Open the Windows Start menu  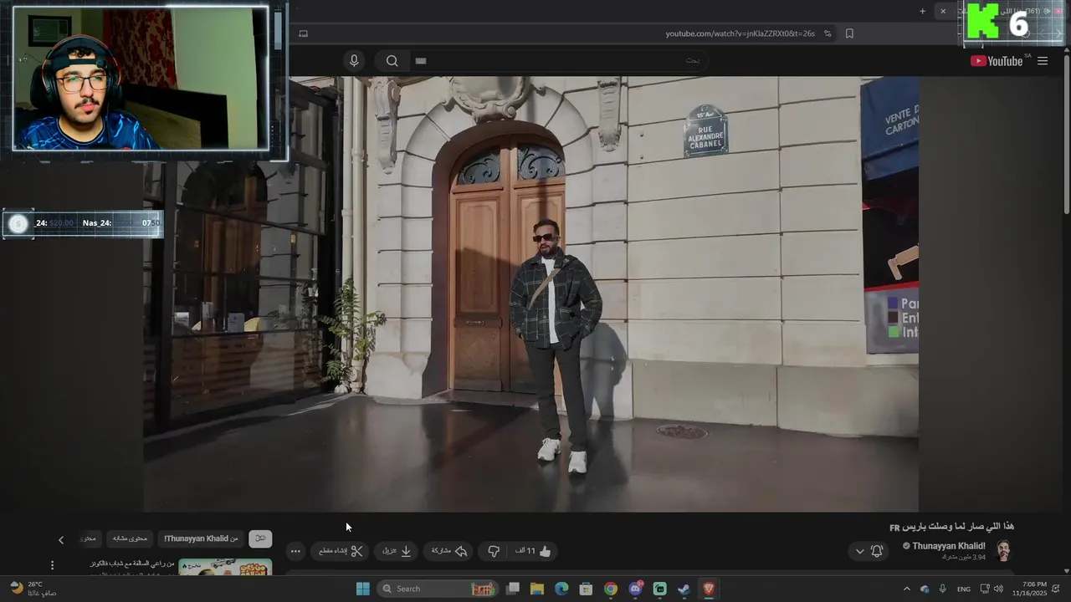tap(362, 589)
